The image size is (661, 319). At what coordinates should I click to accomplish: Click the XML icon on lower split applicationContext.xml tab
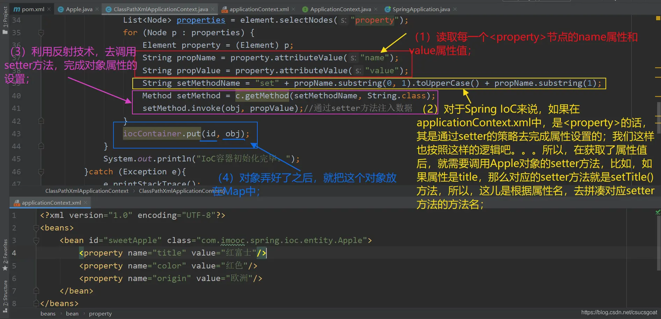pyautogui.click(x=16, y=203)
